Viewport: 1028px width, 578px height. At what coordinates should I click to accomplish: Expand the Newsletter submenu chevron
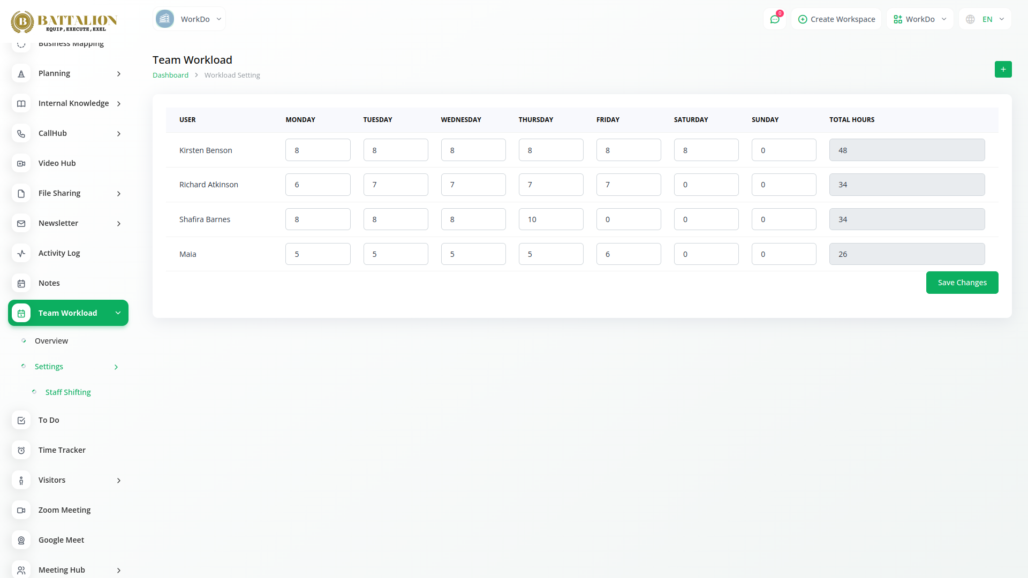[119, 224]
